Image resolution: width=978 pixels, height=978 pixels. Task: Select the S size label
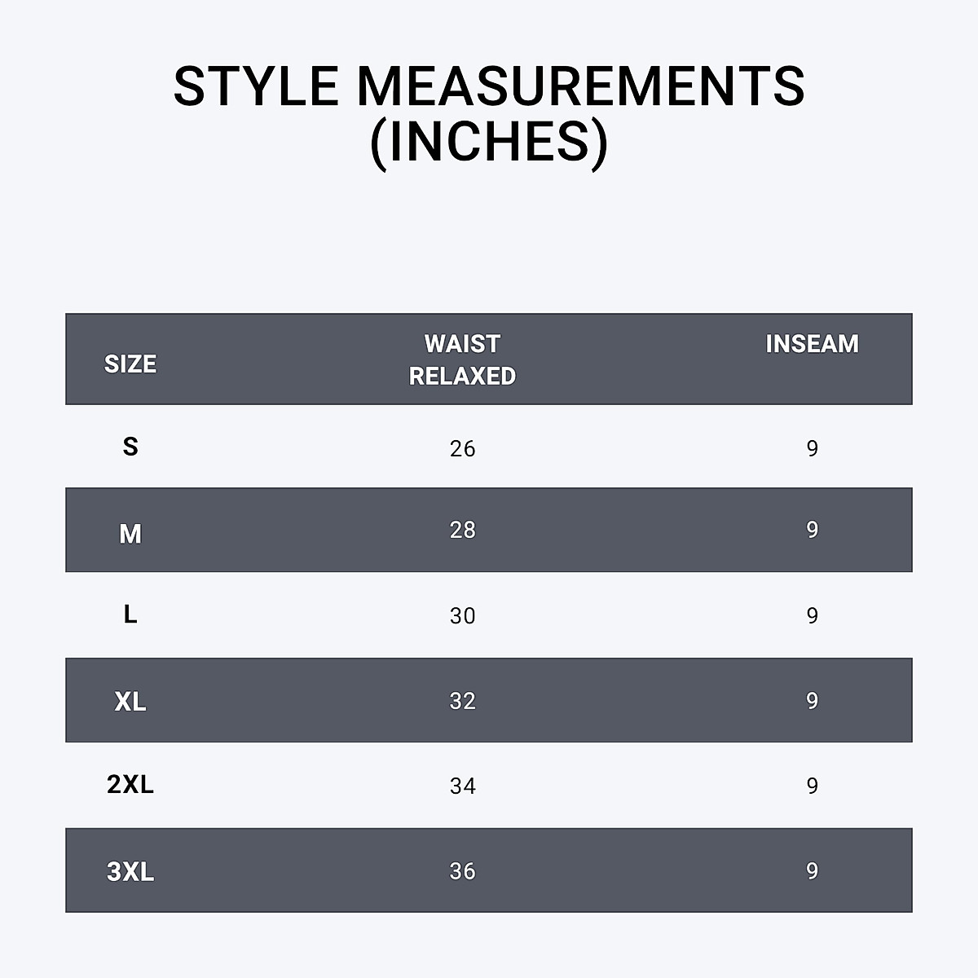point(130,447)
